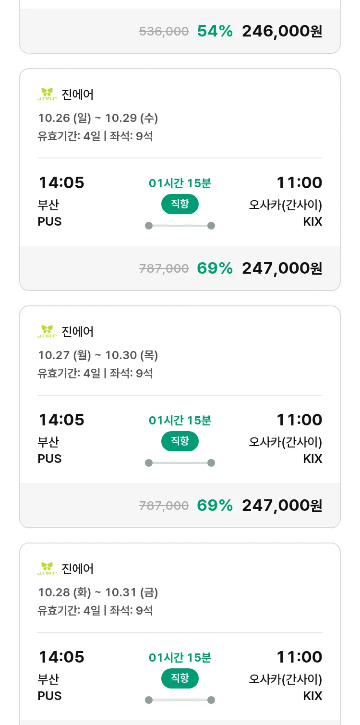Screen dimensions: 360x725
Task: Tap Jin Air logo on 10.27 flight
Action: [x=47, y=331]
